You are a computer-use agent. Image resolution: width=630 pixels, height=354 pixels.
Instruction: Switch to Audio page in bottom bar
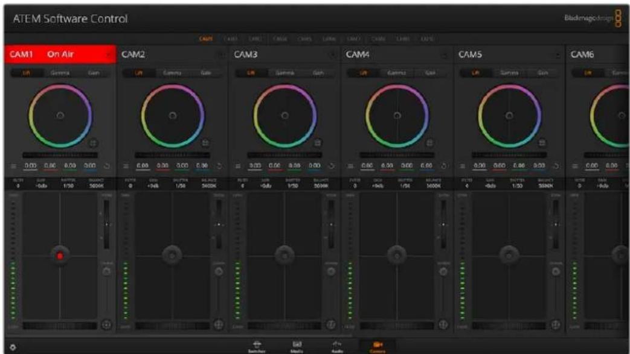pyautogui.click(x=337, y=347)
